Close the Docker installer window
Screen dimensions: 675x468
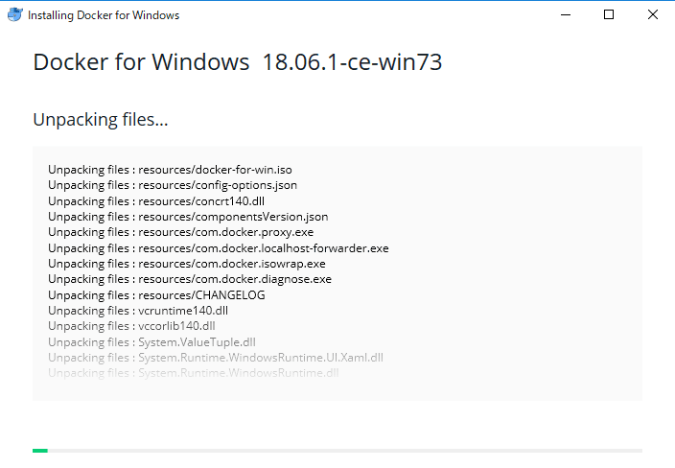pyautogui.click(x=653, y=14)
